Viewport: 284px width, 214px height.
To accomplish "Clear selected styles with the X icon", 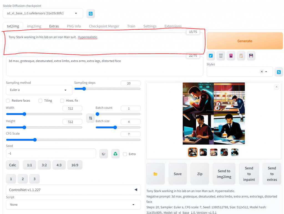I will coord(262,72).
